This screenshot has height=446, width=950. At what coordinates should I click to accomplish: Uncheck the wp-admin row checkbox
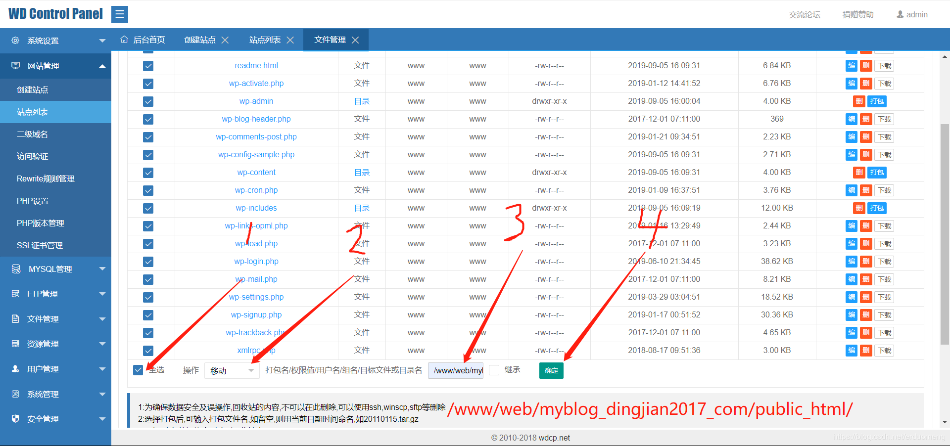coord(148,101)
